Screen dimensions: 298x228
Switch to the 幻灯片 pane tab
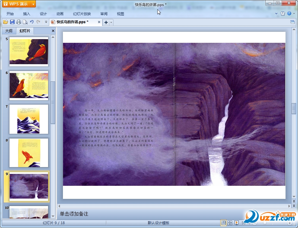tap(25, 31)
